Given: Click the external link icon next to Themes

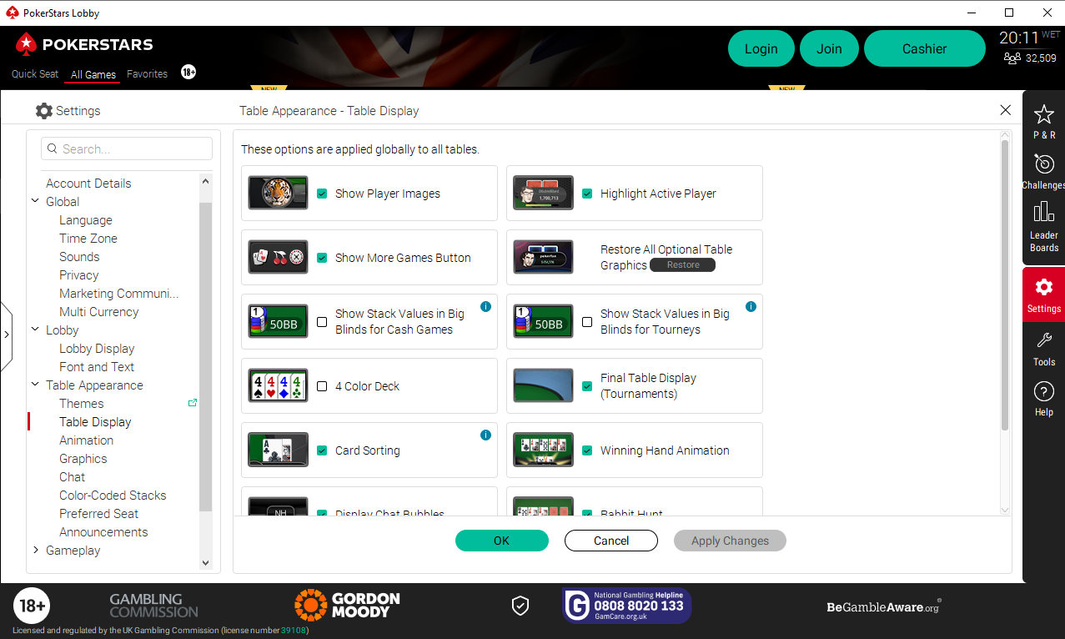Looking at the screenshot, I should pyautogui.click(x=193, y=403).
